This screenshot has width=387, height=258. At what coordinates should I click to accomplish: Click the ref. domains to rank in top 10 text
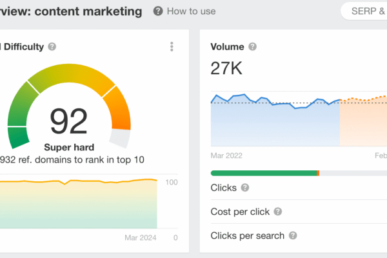pyautogui.click(x=72, y=160)
